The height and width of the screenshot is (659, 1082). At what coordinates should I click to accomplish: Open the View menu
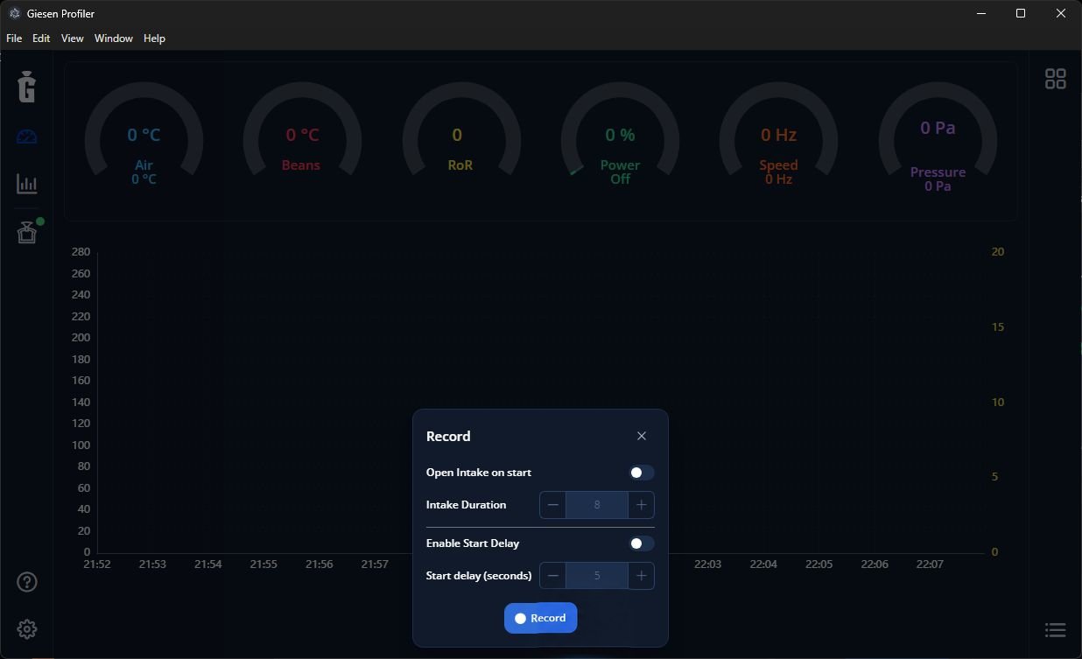coord(73,39)
